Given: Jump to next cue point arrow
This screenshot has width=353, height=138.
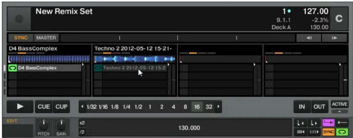Looking at the screenshot, I should click(x=334, y=38).
